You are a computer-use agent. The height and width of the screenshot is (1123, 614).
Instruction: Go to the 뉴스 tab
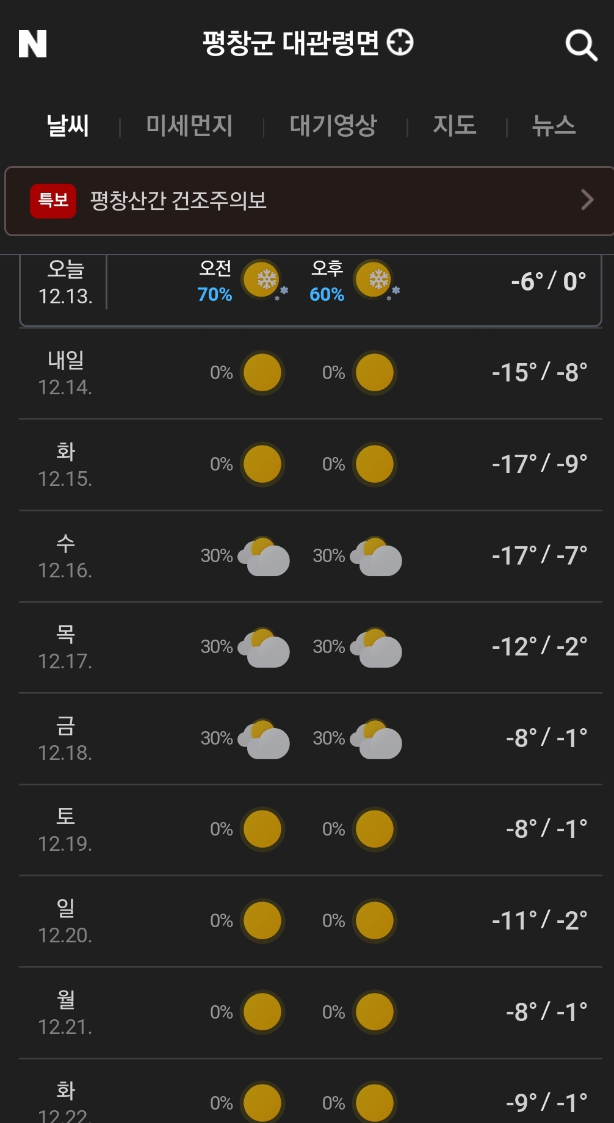(x=554, y=126)
